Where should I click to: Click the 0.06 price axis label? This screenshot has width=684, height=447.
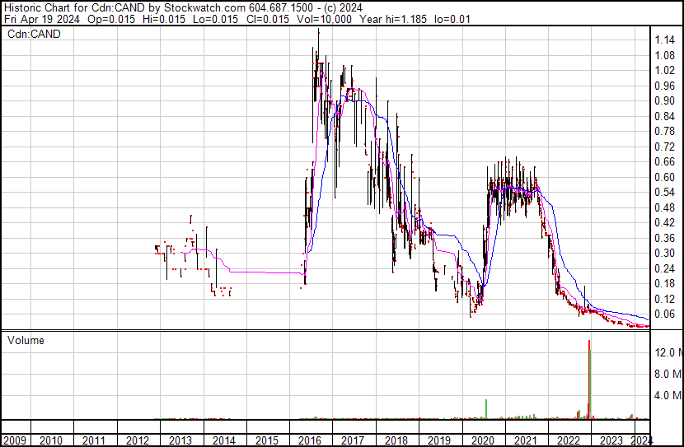(x=664, y=314)
